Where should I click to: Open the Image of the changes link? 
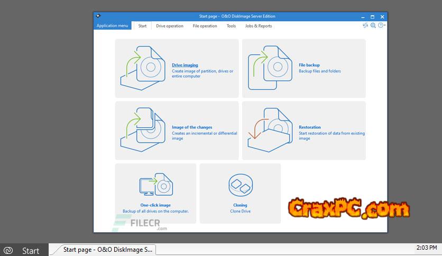click(192, 127)
